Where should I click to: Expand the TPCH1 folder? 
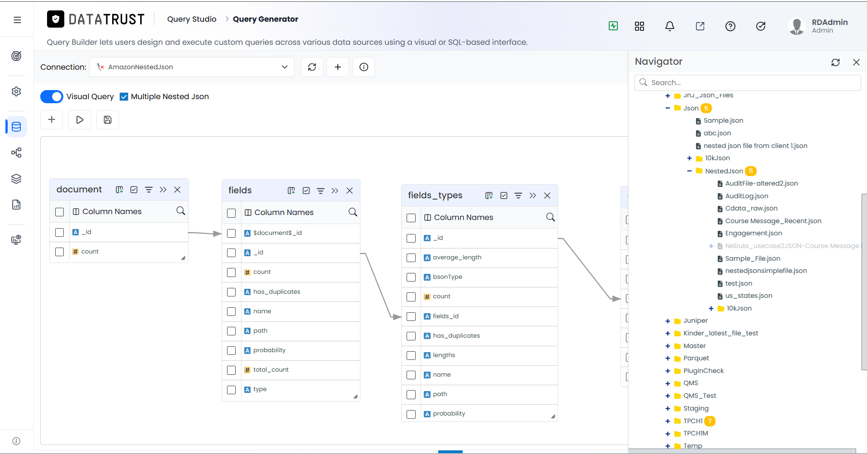[x=668, y=421]
